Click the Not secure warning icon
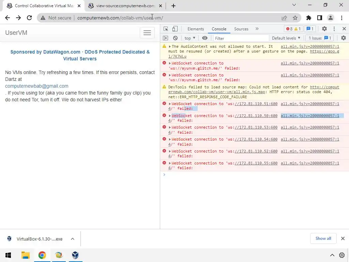The height and width of the screenshot is (262, 349). (43, 18)
